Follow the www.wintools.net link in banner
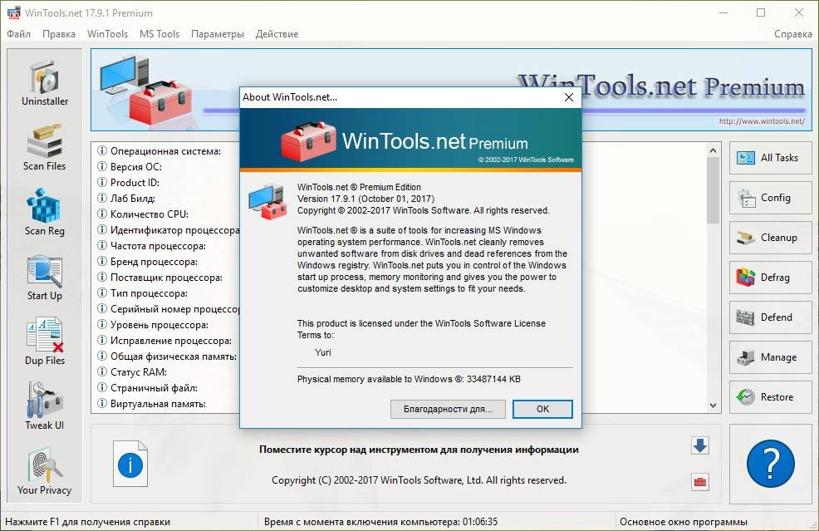Image resolution: width=819 pixels, height=531 pixels. tap(762, 121)
